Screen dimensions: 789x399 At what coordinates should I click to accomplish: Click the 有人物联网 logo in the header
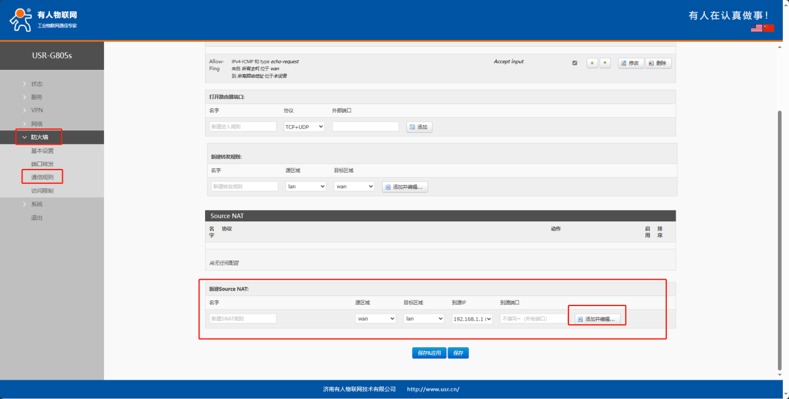tap(44, 19)
